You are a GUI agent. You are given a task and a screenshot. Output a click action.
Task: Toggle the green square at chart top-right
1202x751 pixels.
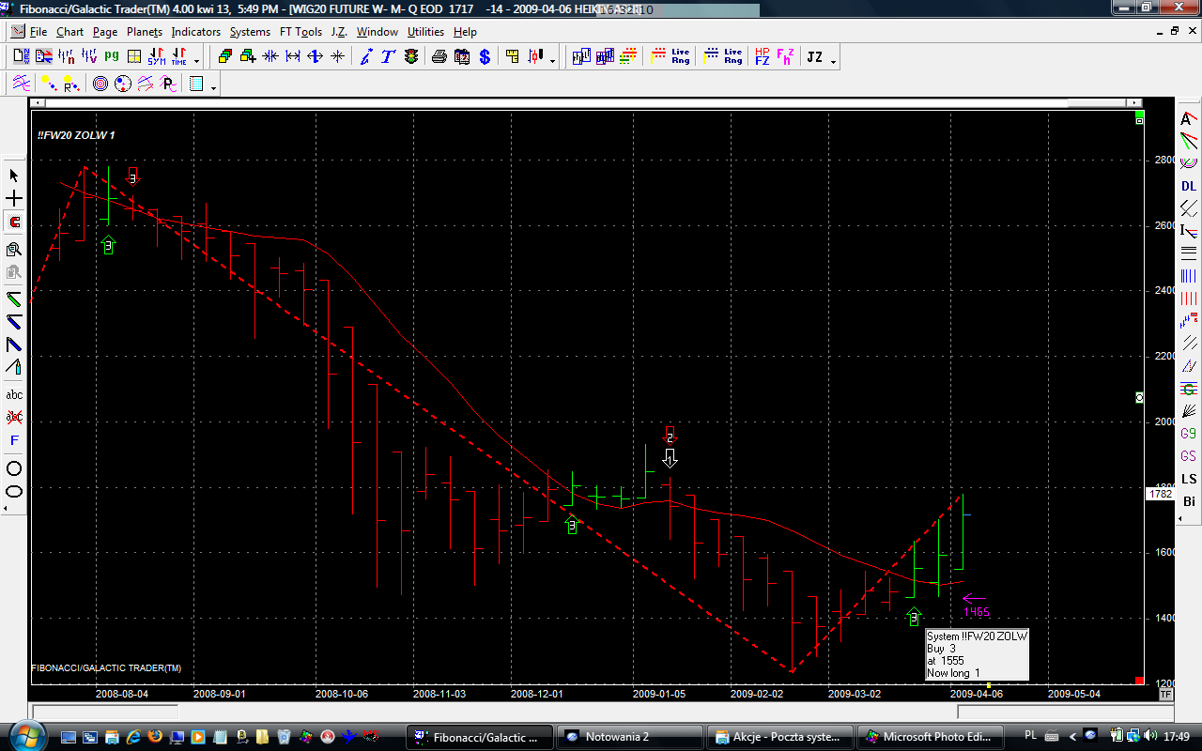tap(1139, 121)
